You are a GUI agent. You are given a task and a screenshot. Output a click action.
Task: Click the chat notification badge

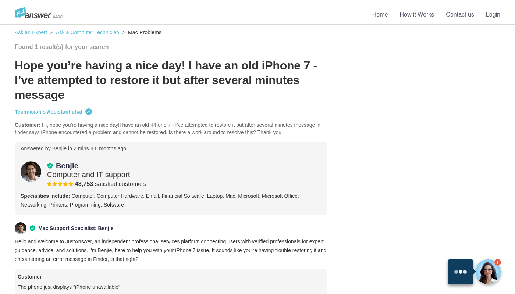[498, 262]
